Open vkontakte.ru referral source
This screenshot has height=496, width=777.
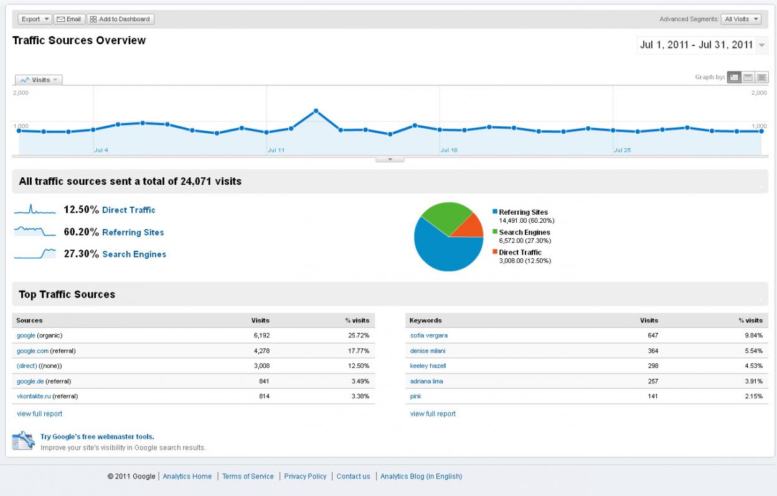click(34, 396)
